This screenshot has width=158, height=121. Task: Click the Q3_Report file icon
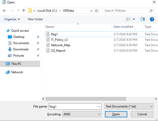[48, 50]
